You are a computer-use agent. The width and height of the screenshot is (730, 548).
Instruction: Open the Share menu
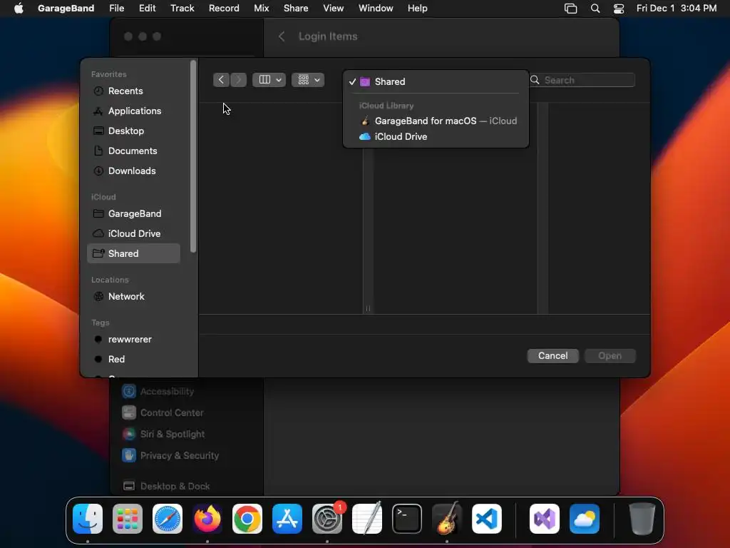296,8
